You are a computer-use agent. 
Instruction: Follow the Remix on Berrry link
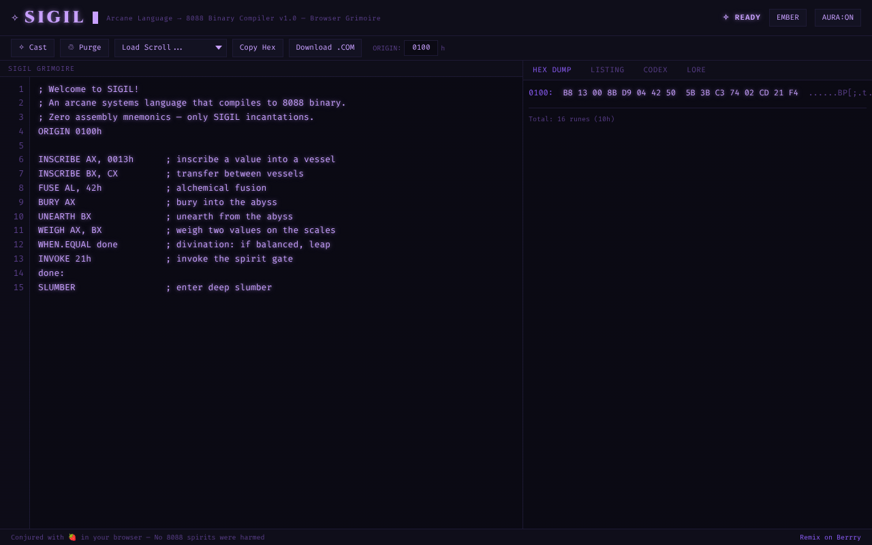pyautogui.click(x=830, y=538)
